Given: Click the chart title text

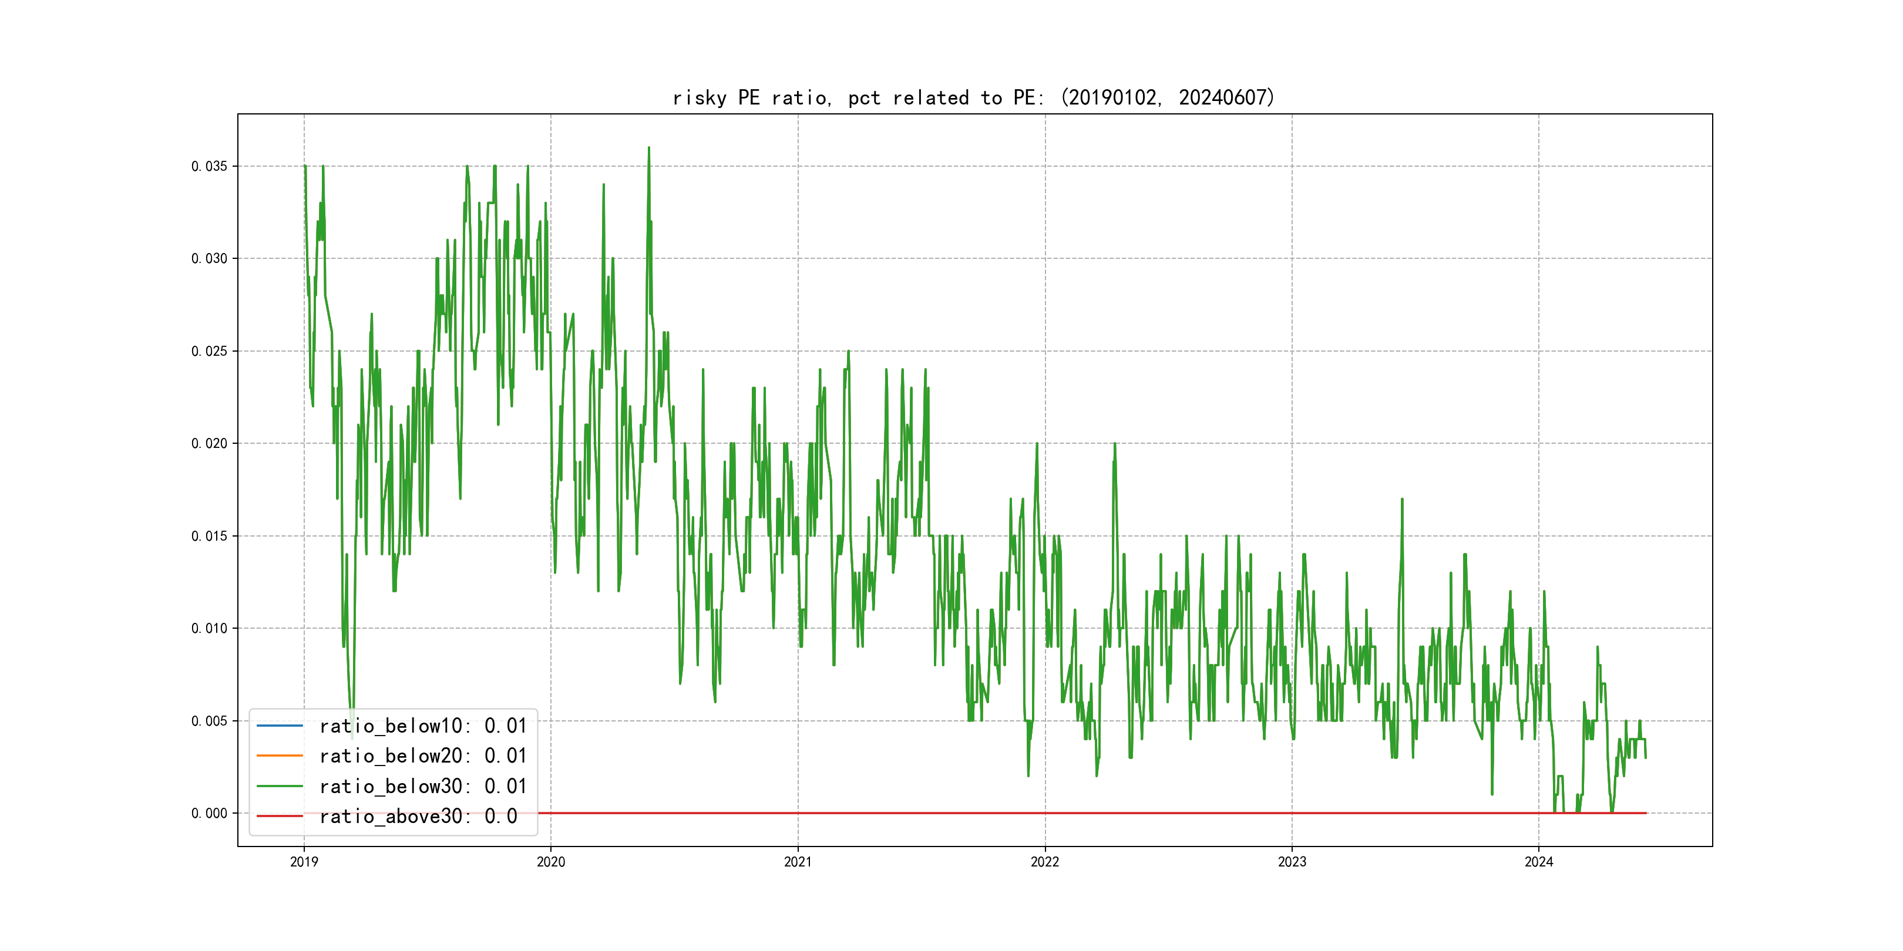Looking at the screenshot, I should click(x=974, y=97).
